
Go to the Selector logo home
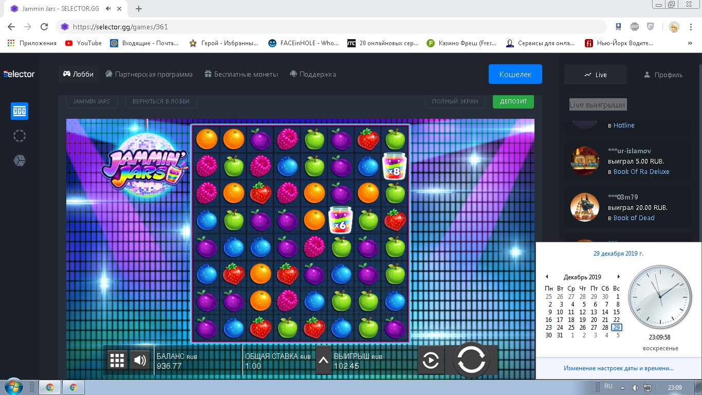tap(19, 74)
